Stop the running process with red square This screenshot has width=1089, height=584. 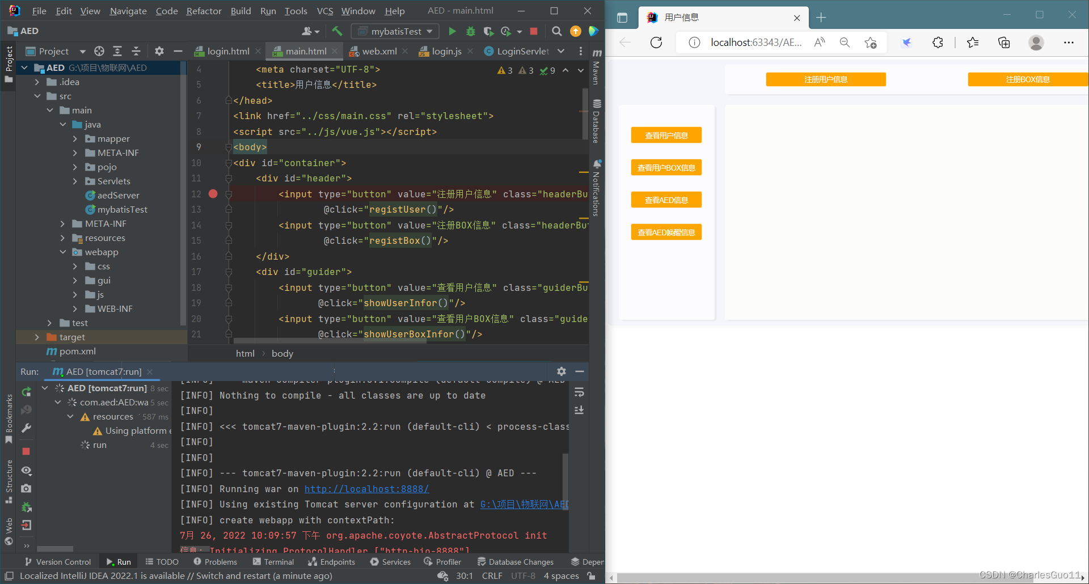click(x=533, y=31)
